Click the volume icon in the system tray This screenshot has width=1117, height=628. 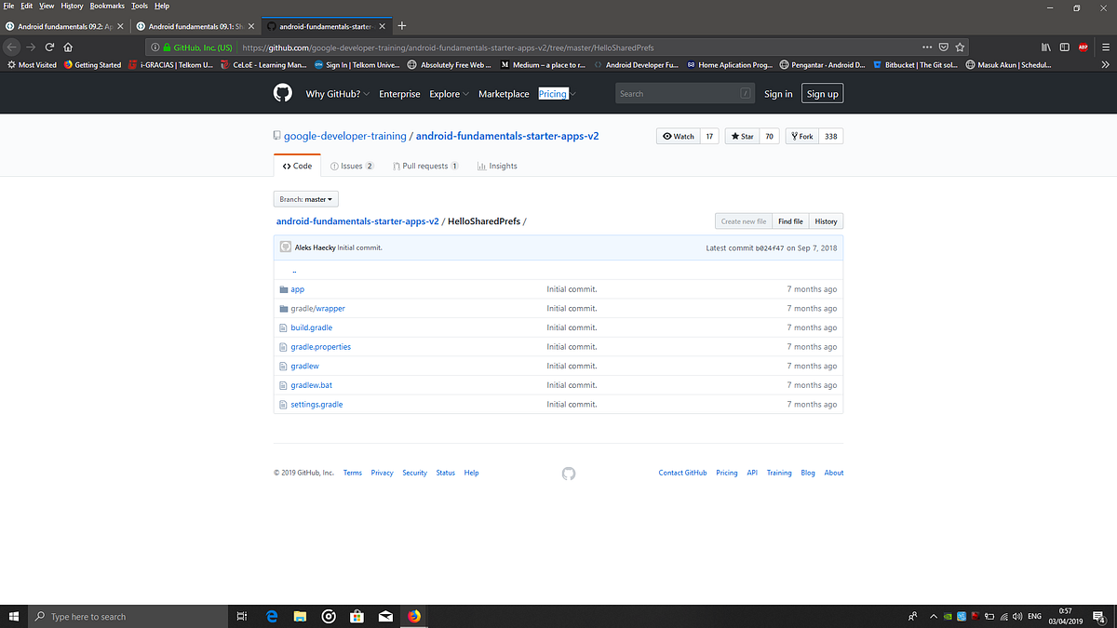click(x=1016, y=615)
